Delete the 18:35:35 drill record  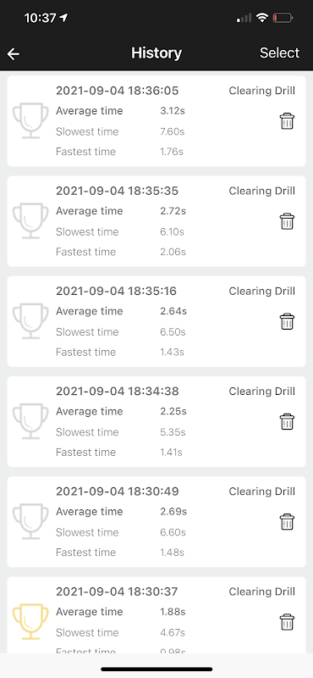287,221
